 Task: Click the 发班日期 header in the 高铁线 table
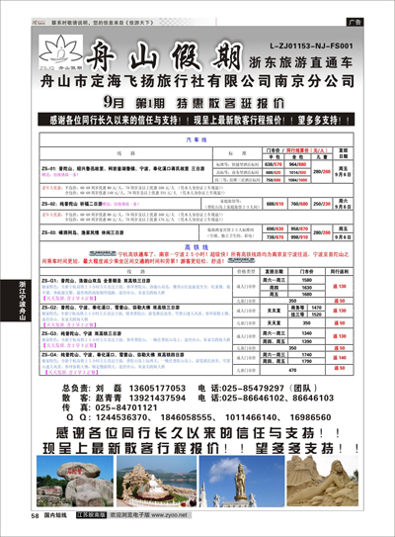[x=274, y=271]
